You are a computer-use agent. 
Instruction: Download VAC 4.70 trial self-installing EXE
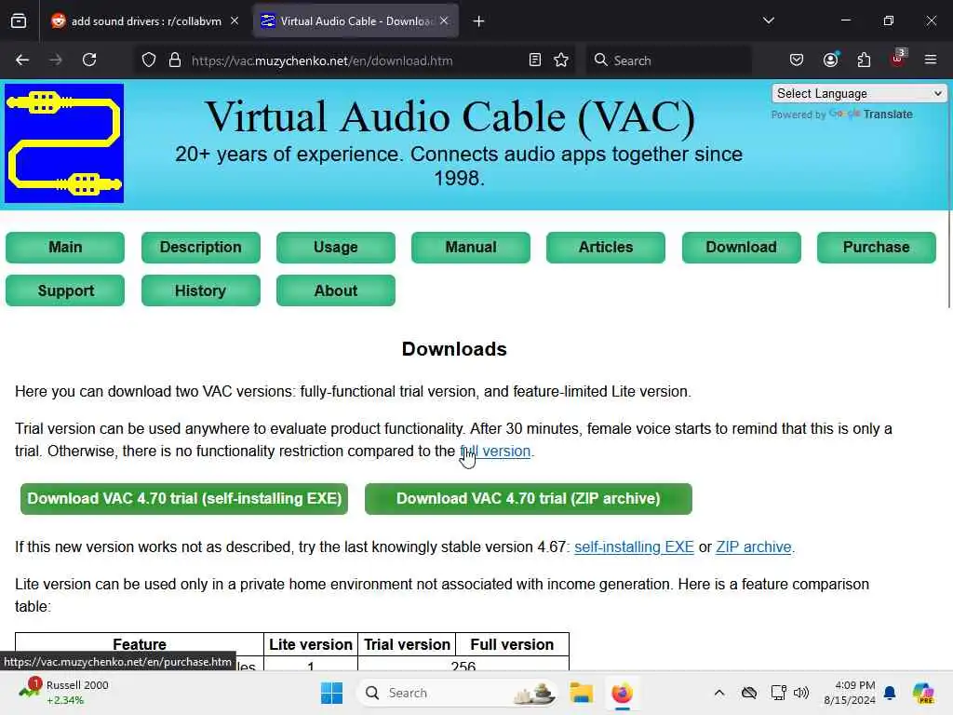coord(184,499)
